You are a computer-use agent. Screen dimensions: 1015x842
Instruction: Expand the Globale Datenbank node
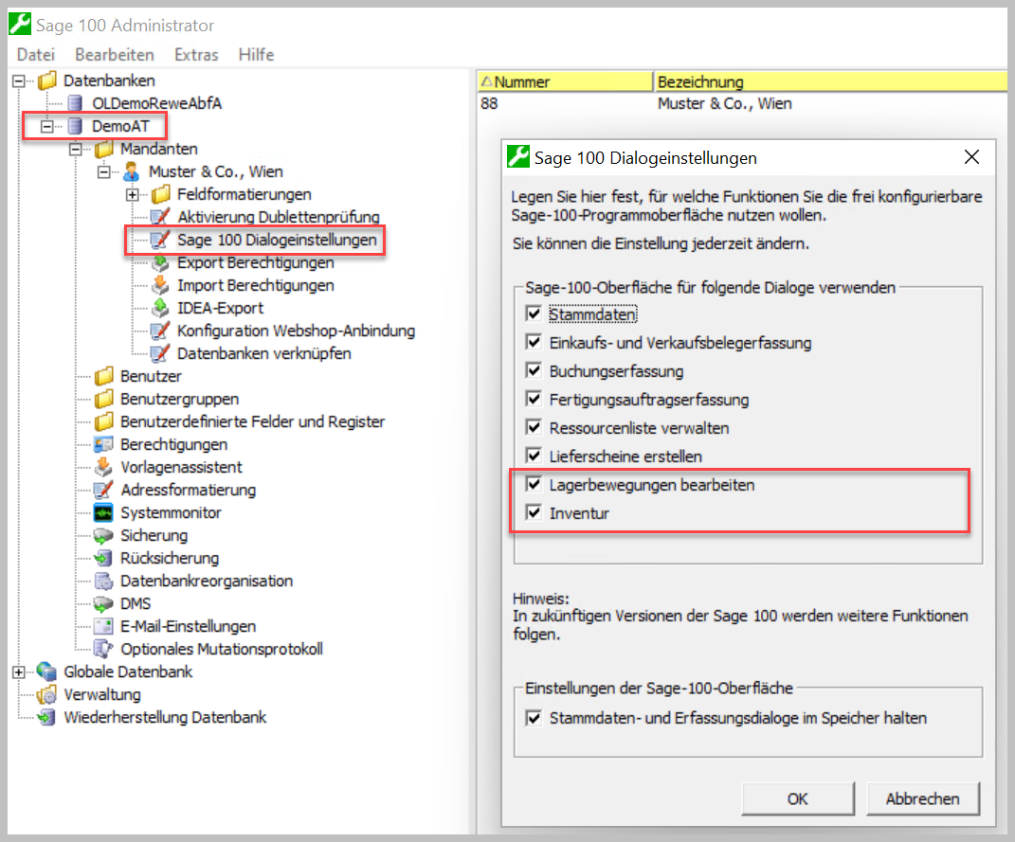(18, 672)
